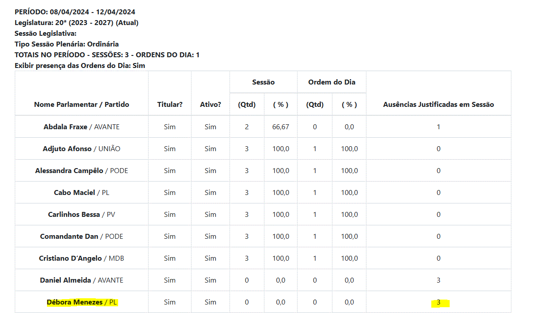Click Adjuto Afonso's session quantity '3'
This screenshot has width=536, height=313.
[247, 148]
